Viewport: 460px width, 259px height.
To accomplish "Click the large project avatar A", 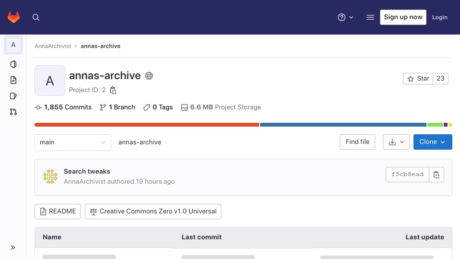I will tap(50, 81).
